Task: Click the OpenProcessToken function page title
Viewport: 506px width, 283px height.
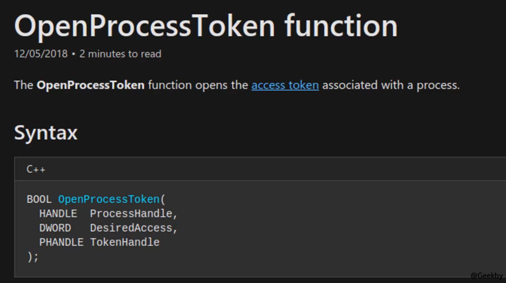Action: [x=206, y=27]
